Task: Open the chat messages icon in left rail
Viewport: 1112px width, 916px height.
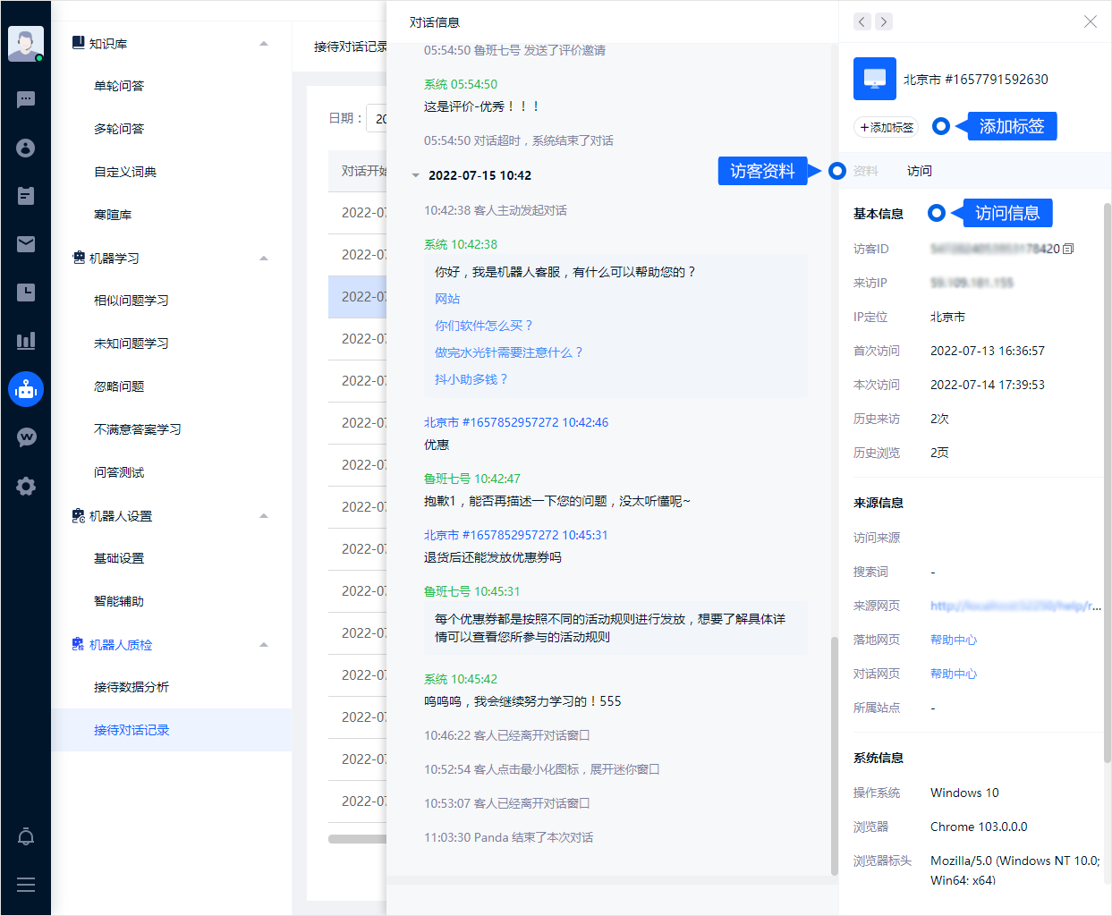Action: pos(26,99)
